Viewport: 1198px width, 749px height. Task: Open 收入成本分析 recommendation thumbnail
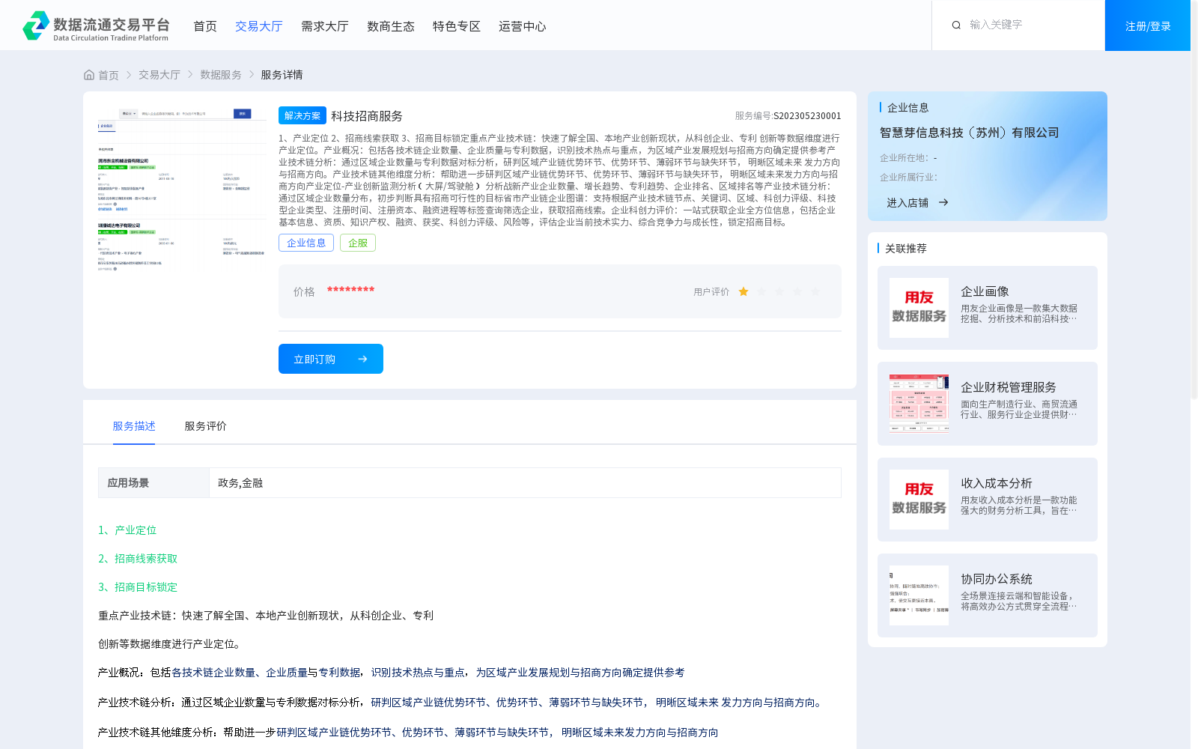pyautogui.click(x=919, y=500)
